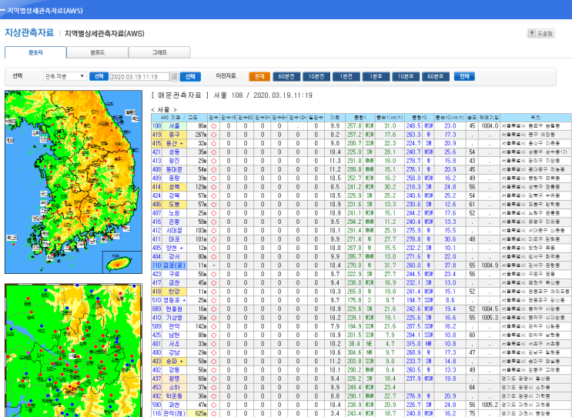The height and width of the screenshot is (417, 572).
Task: Click the rain status circle in the 서울 row
Action: [214, 126]
